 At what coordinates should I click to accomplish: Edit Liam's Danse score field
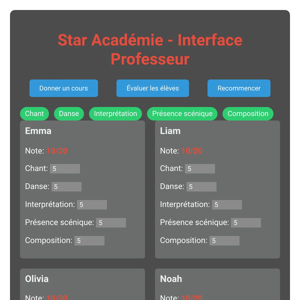pyautogui.click(x=201, y=187)
